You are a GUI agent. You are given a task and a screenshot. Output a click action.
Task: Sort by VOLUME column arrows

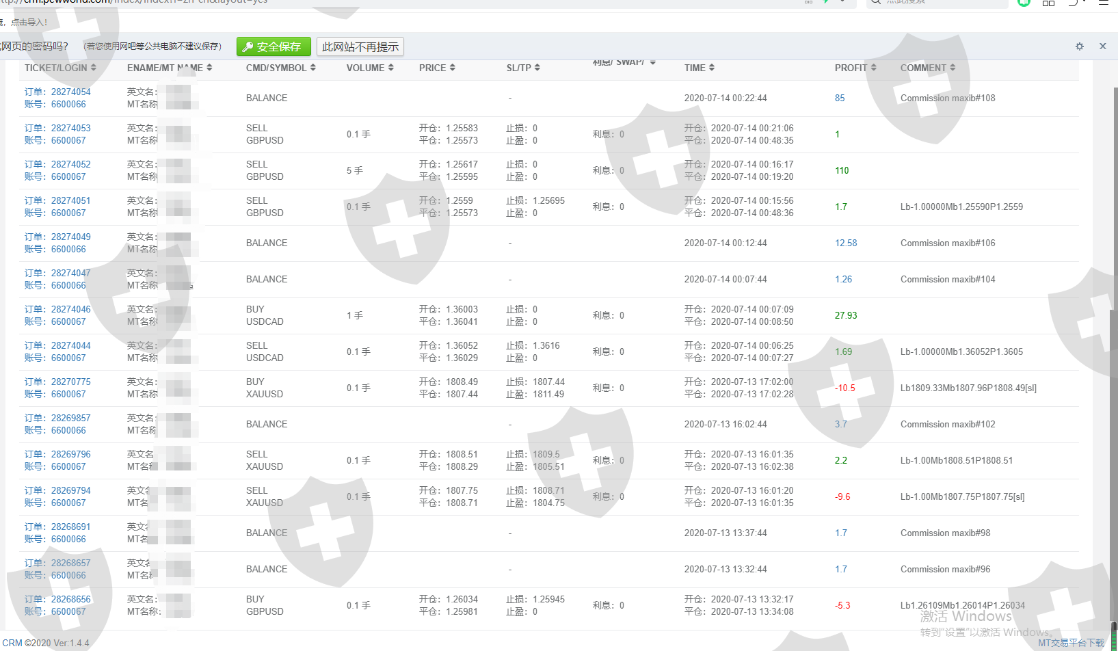pos(390,68)
